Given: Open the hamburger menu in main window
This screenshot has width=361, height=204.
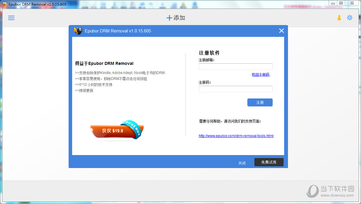Looking at the screenshot, I should pyautogui.click(x=11, y=18).
